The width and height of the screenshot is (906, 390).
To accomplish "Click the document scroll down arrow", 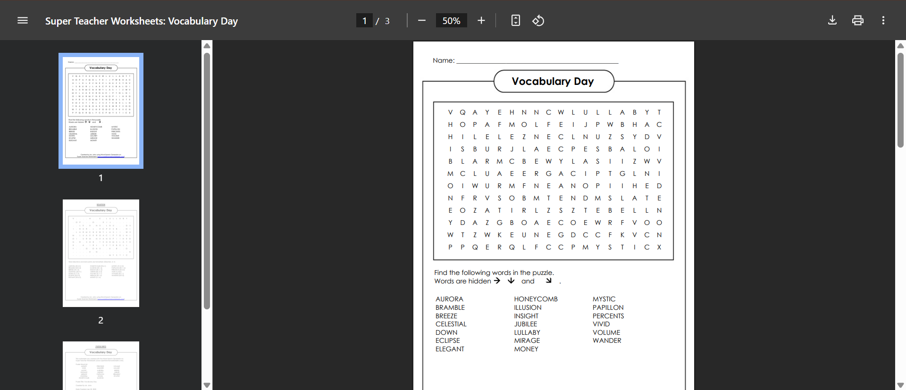I will click(900, 385).
